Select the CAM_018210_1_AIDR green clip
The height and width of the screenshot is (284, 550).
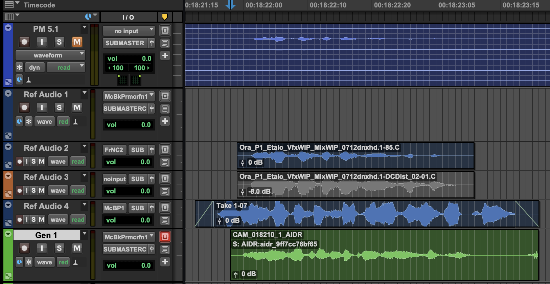point(384,255)
